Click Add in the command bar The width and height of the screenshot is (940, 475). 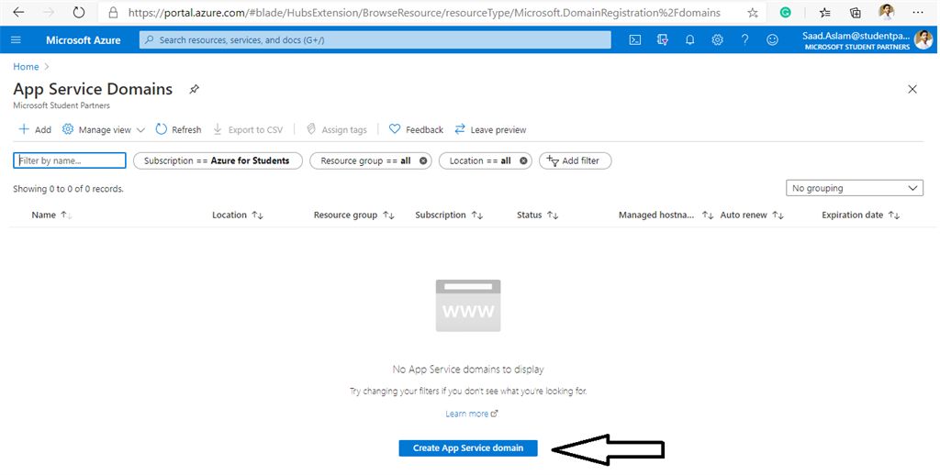[35, 129]
